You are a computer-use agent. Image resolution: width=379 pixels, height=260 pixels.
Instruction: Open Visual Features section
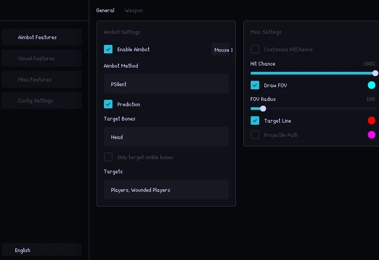tap(42, 58)
